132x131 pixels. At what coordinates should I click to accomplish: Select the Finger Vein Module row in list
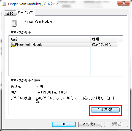(63, 45)
